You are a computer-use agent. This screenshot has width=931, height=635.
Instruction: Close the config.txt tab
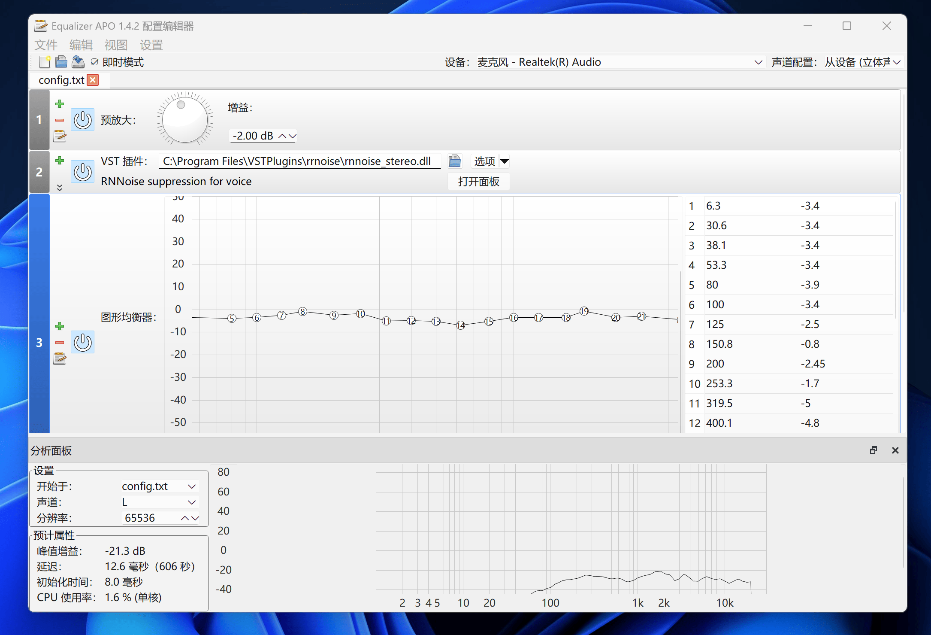[93, 80]
